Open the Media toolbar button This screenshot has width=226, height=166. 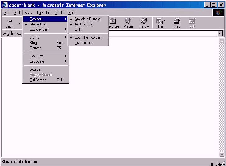pyautogui.click(x=128, y=23)
